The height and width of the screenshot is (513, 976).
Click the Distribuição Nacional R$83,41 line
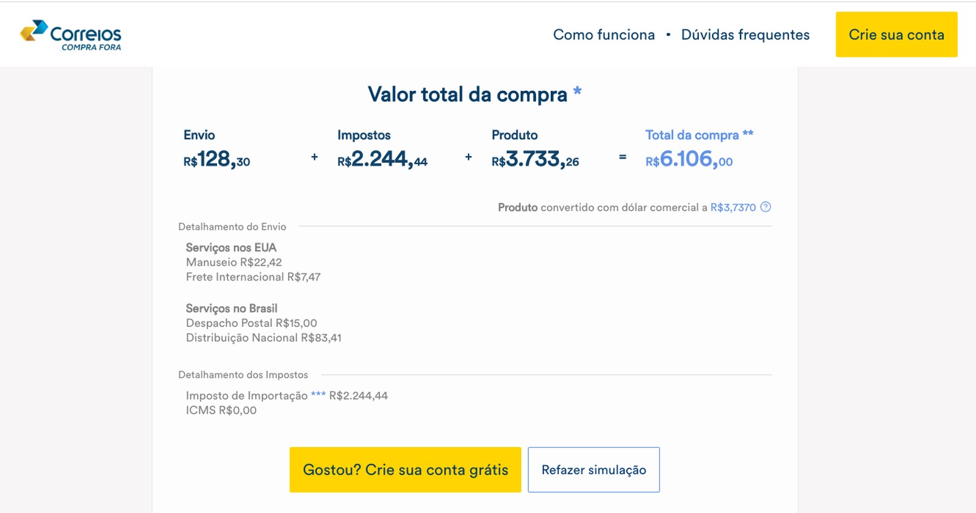[264, 338]
